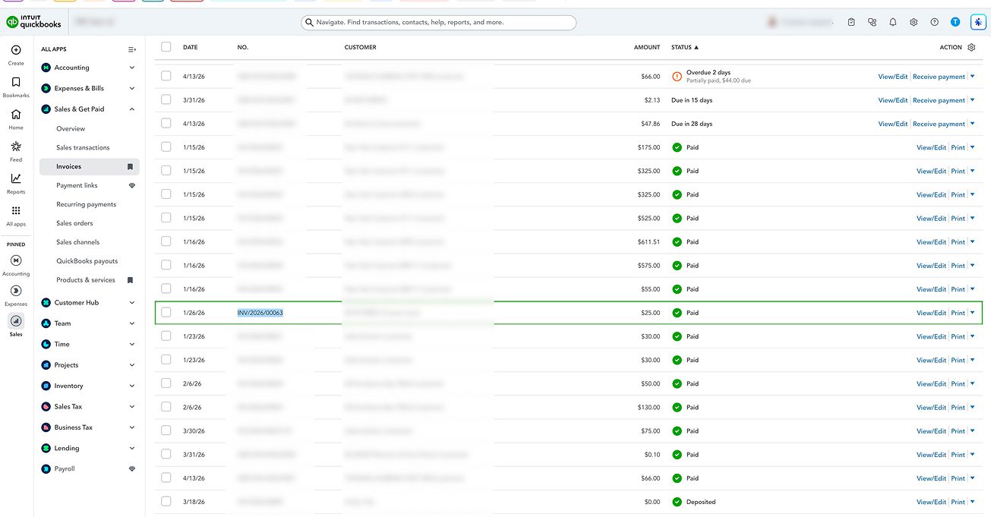This screenshot has height=517, width=991.
Task: Click the notifications bell icon
Action: pyautogui.click(x=893, y=23)
